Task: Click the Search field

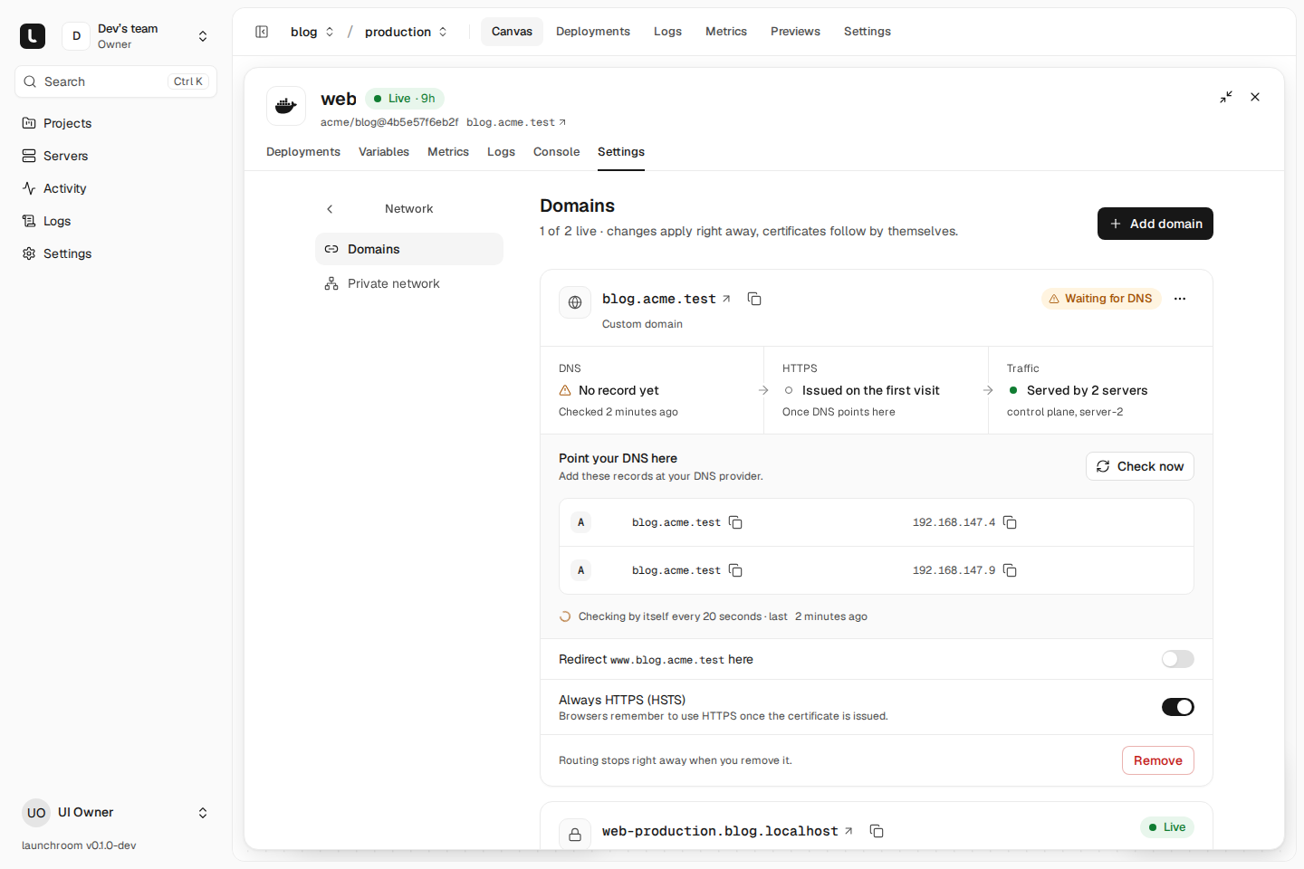Action: (x=116, y=81)
